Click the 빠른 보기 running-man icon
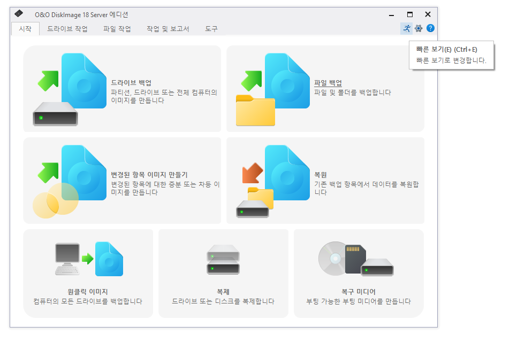Image resolution: width=510 pixels, height=343 pixels. [407, 28]
